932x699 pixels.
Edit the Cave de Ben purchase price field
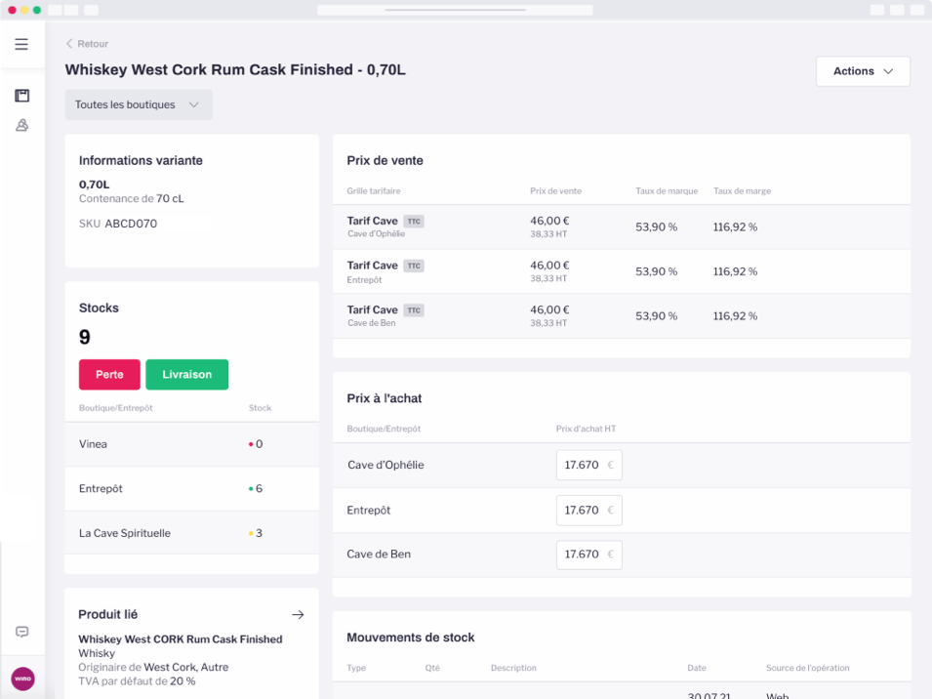coord(588,555)
